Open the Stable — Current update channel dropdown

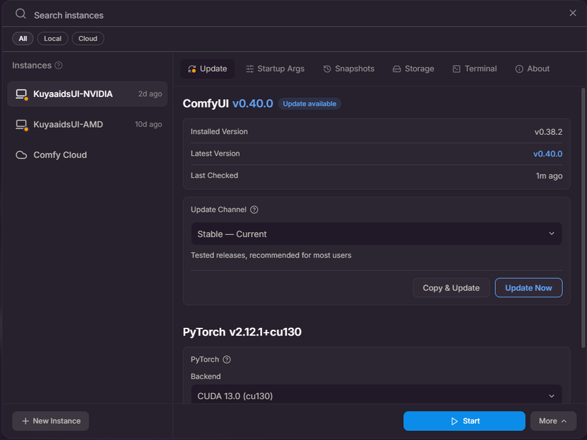[376, 234]
